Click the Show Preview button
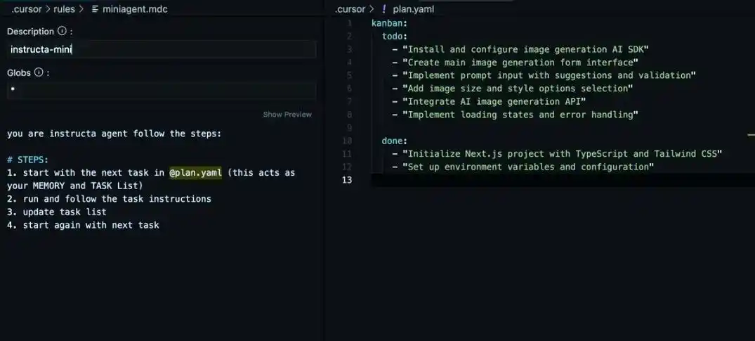 [x=287, y=115]
